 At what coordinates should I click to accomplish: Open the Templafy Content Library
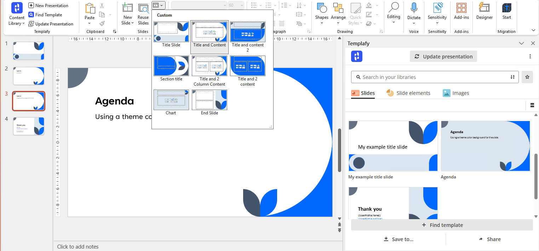pyautogui.click(x=17, y=14)
